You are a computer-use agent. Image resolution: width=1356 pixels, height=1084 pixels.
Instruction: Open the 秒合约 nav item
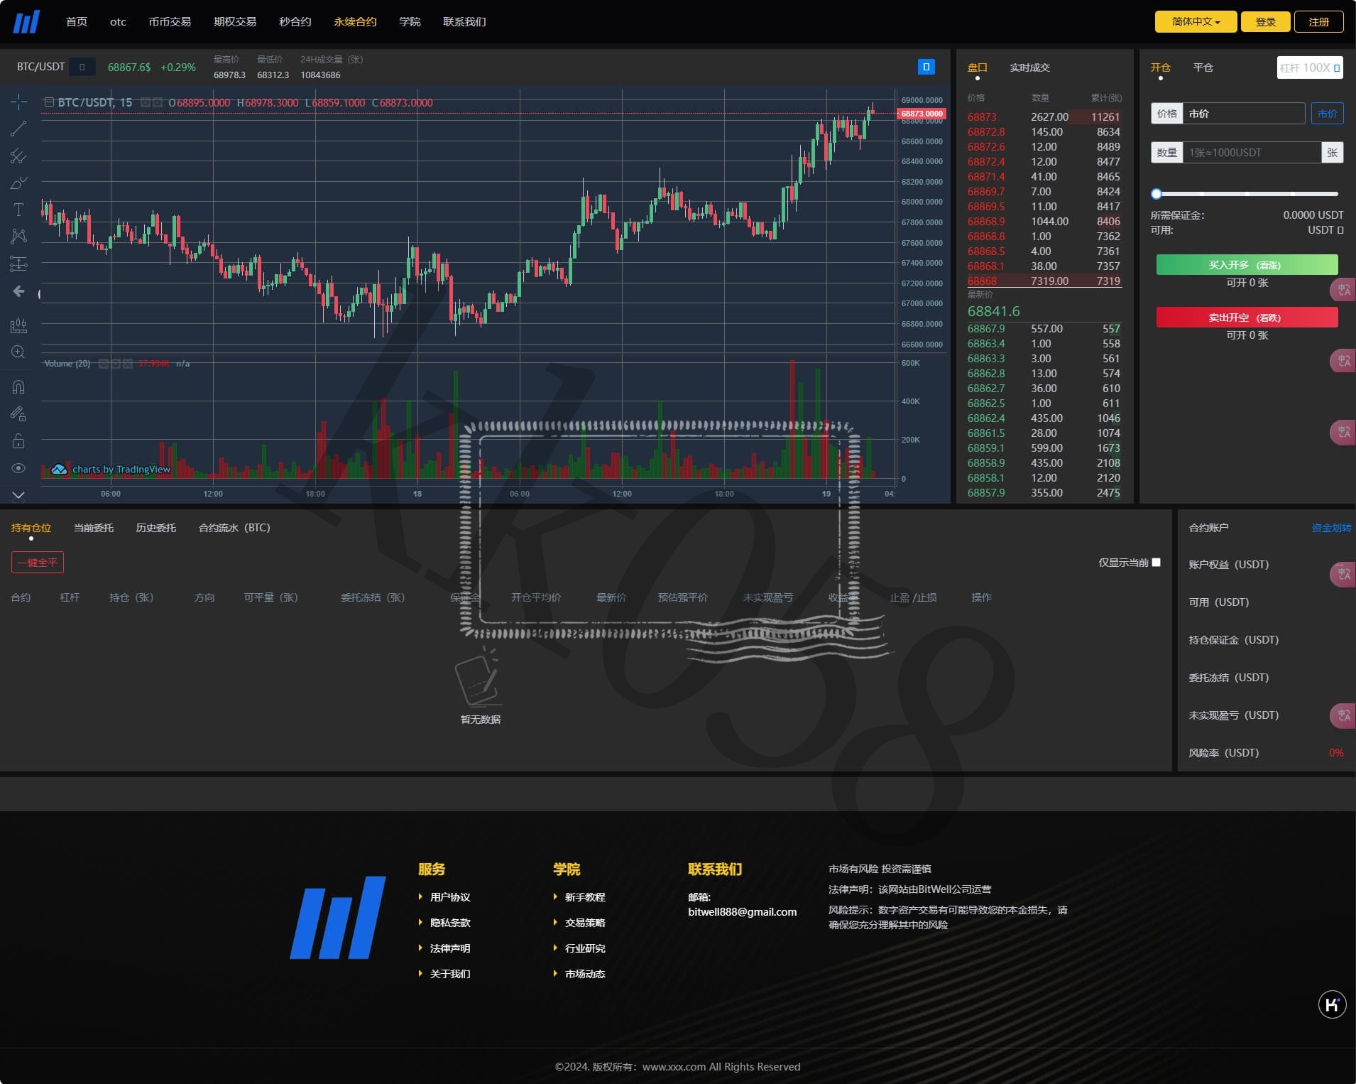point(295,22)
